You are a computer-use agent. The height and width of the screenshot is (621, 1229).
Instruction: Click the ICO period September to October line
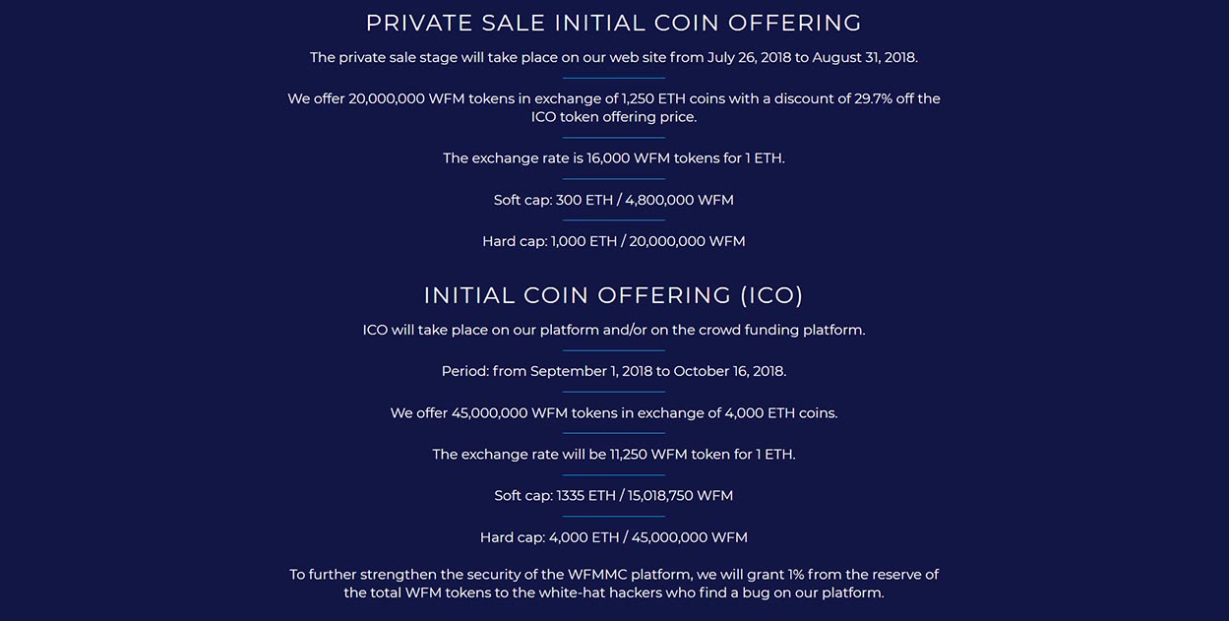click(x=614, y=371)
